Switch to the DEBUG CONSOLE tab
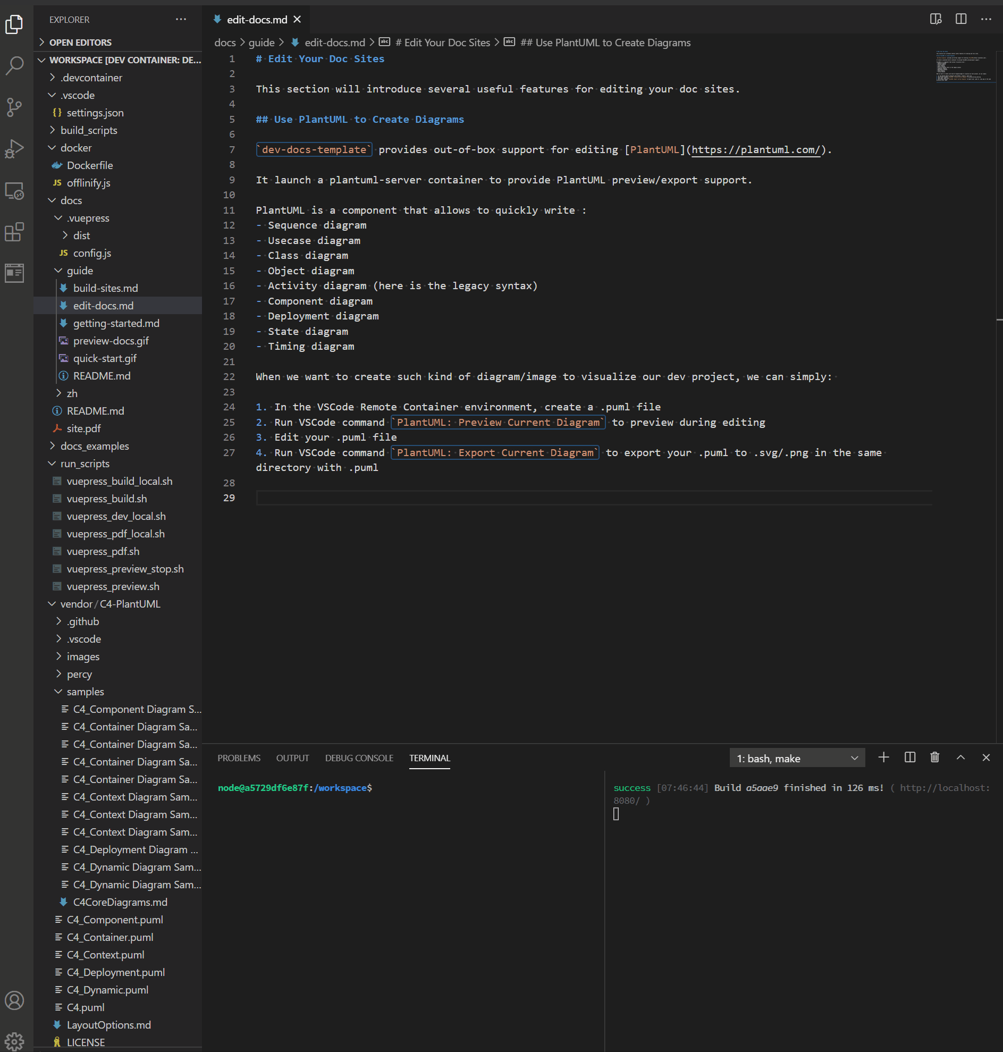This screenshot has width=1003, height=1052. click(x=359, y=758)
